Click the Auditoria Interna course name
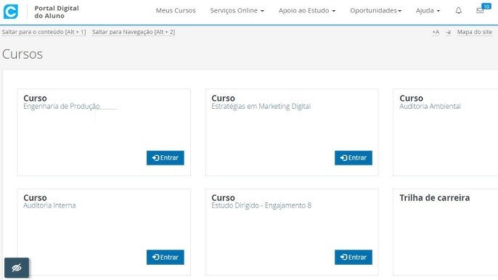498x280 pixels. pyautogui.click(x=49, y=206)
